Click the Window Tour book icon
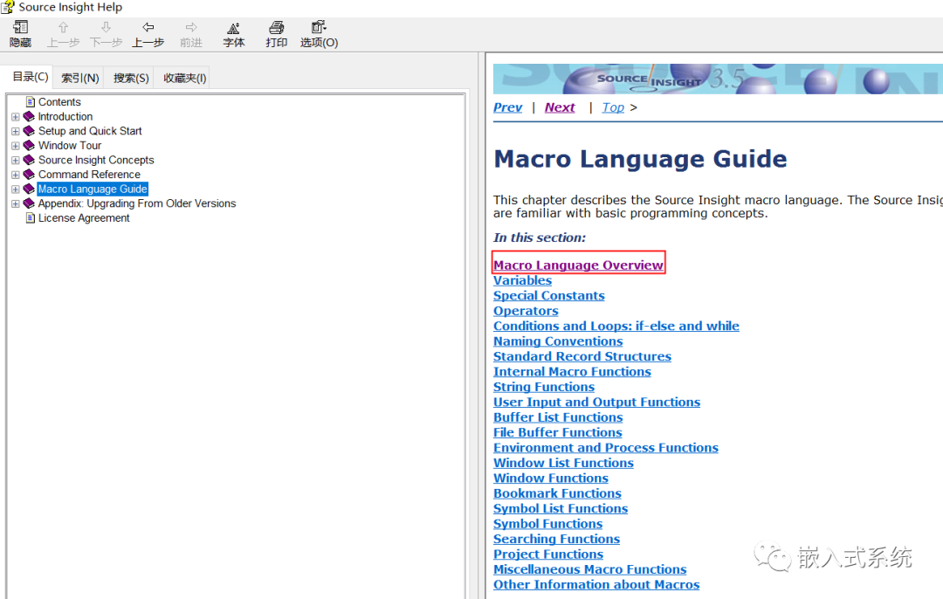This screenshot has width=943, height=599. coord(29,145)
